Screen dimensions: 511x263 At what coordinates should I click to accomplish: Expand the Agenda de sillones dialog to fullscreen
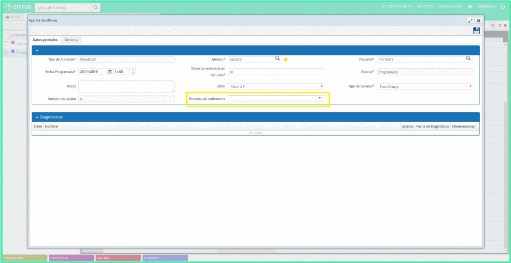click(x=470, y=20)
